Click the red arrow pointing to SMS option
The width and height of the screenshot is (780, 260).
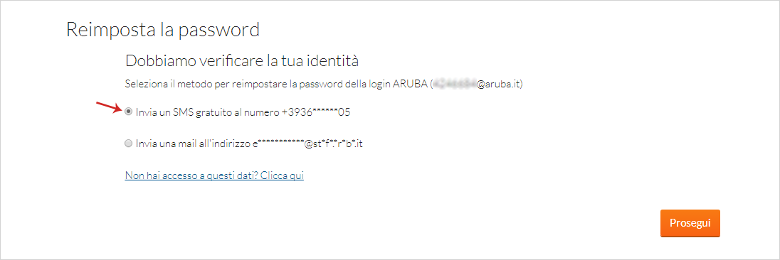pos(109,106)
